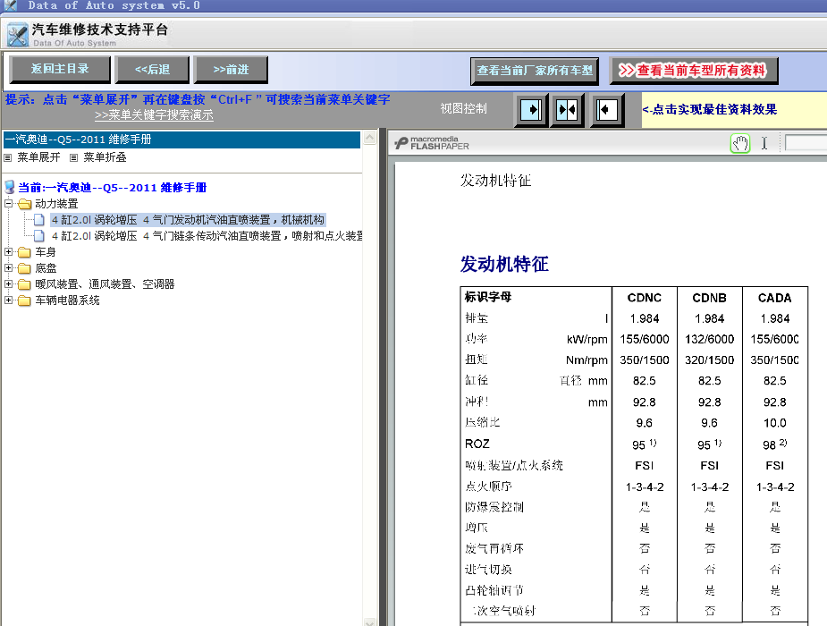827x626 pixels.
Task: Click the 喷射和点火装置 entry's document icon
Action: pos(39,236)
